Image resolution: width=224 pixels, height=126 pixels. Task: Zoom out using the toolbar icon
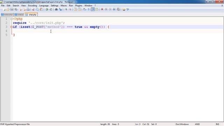70,9
